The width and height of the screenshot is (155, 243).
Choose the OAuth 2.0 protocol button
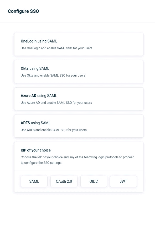point(64,181)
